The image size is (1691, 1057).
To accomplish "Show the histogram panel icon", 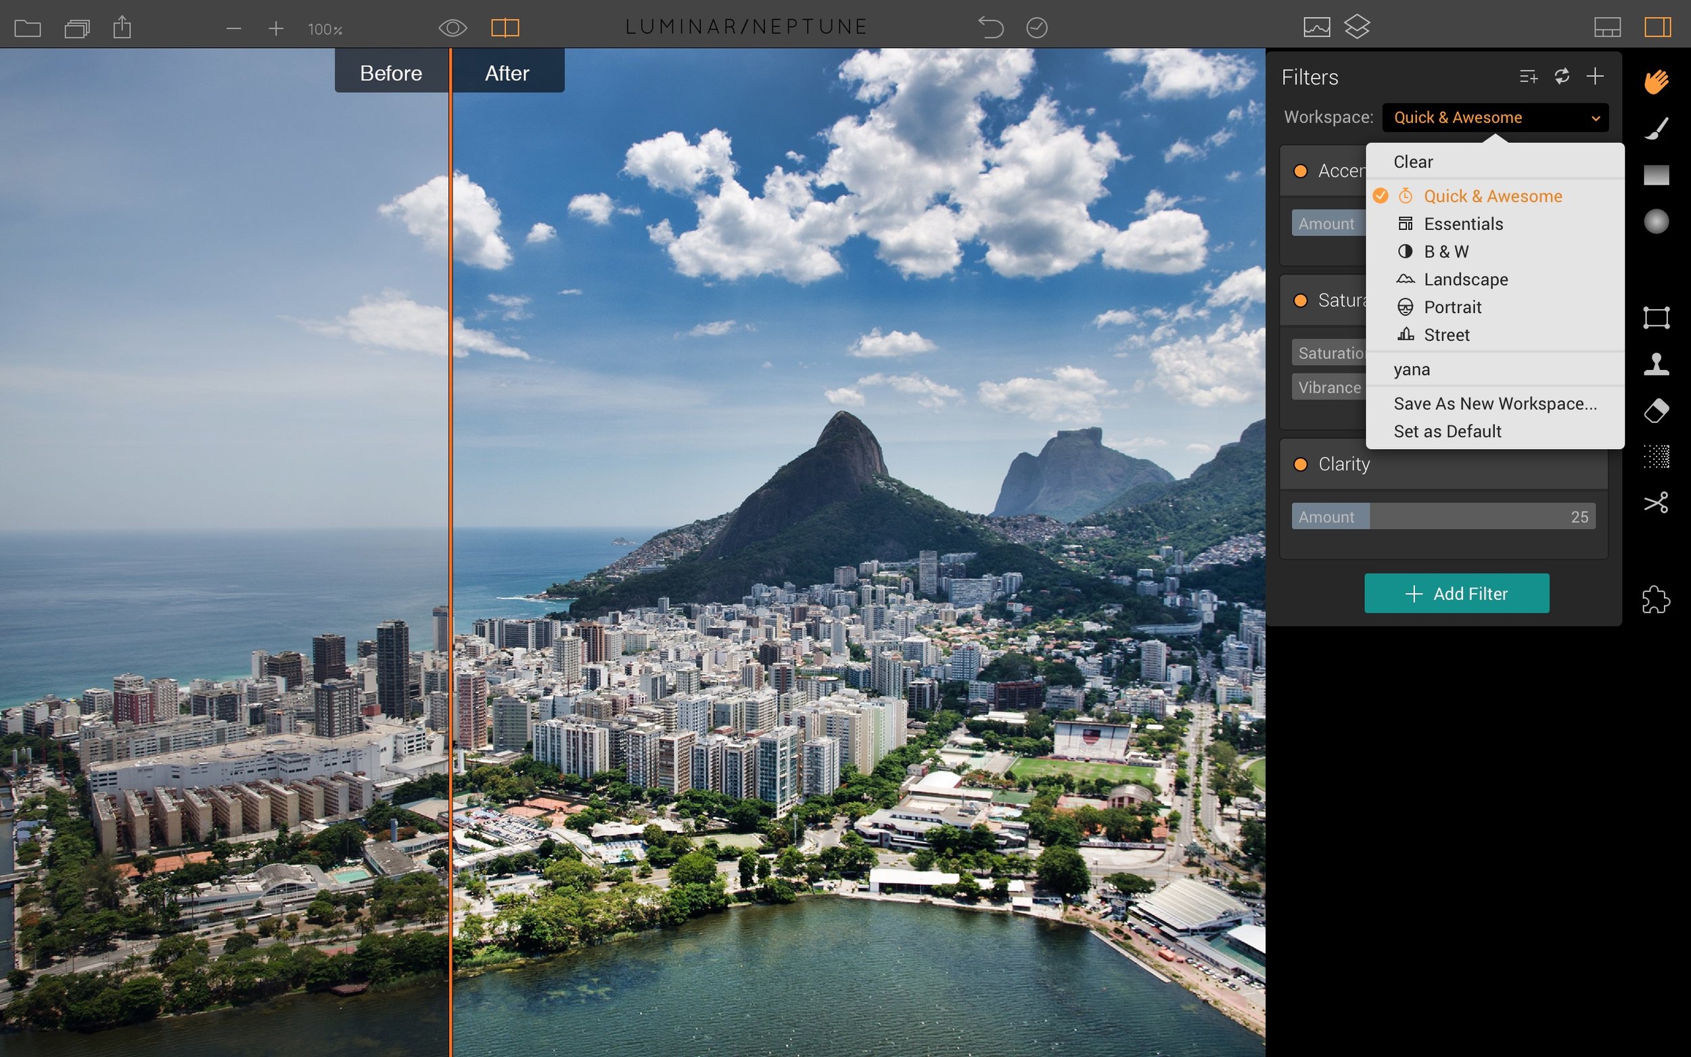I will (1317, 26).
